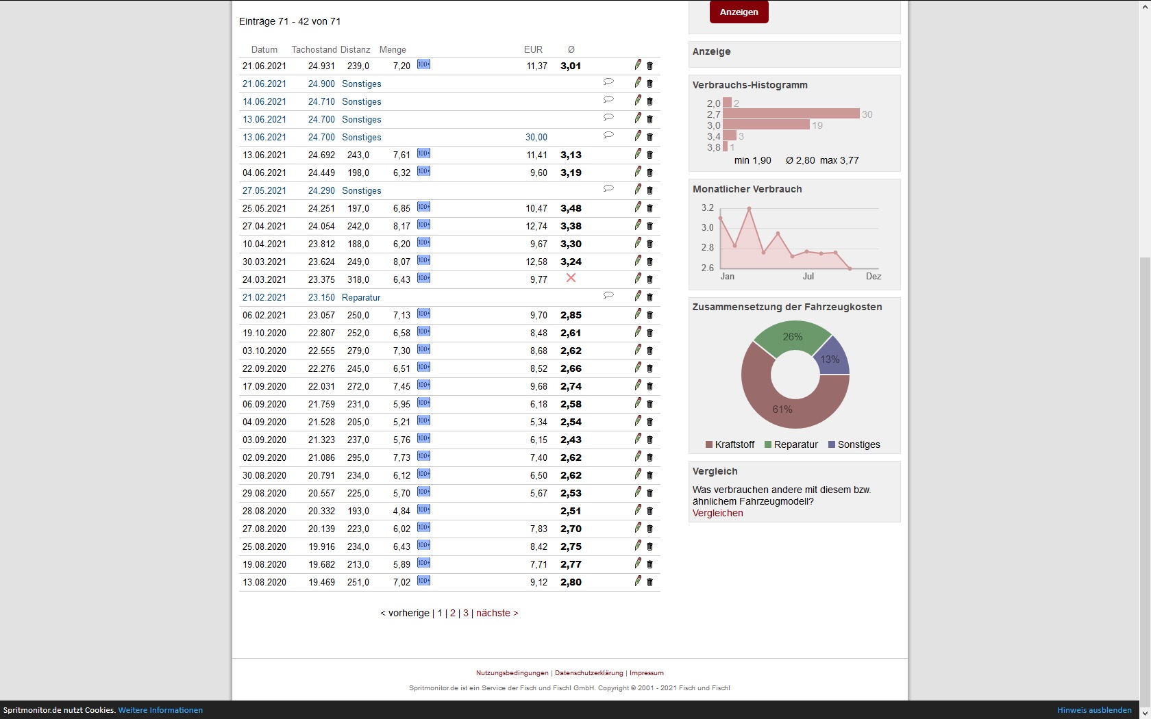Image resolution: width=1151 pixels, height=719 pixels.
Task: Open the Vergleichen link
Action: (717, 513)
